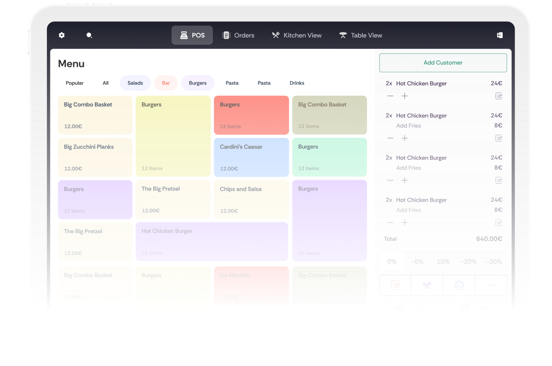Open the green Burgers category card
This screenshot has height=366, width=552.
click(x=330, y=158)
